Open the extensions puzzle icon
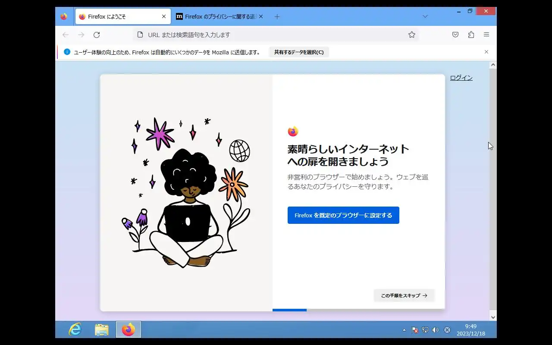 click(x=471, y=34)
